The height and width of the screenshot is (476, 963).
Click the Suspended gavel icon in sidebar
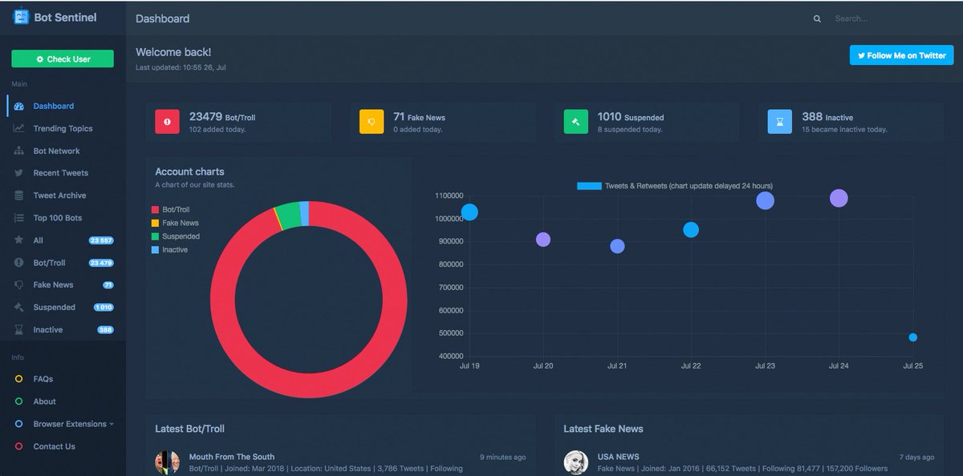click(18, 308)
